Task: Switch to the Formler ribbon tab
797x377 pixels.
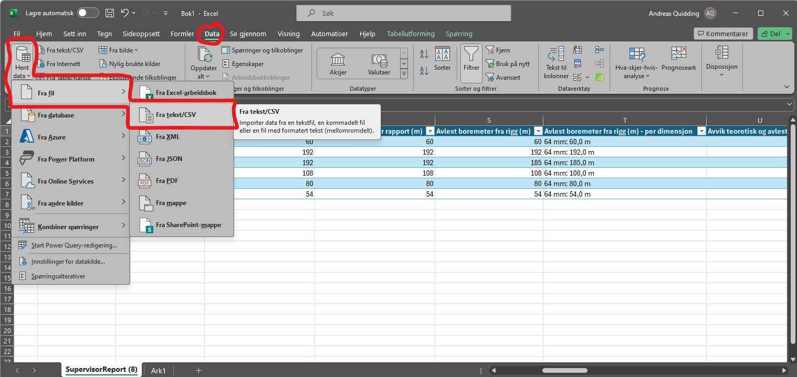Action: (182, 34)
